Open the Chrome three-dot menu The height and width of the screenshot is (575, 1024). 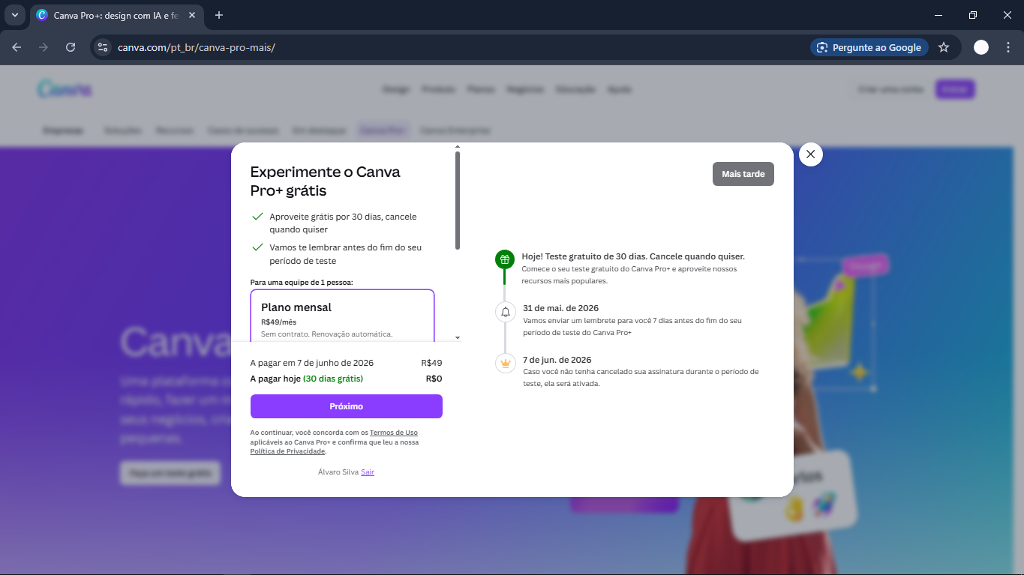click(1008, 47)
